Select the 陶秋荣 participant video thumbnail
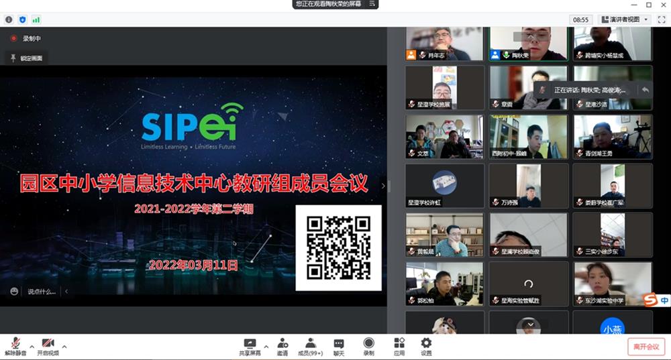This screenshot has width=671, height=360. pyautogui.click(x=528, y=44)
